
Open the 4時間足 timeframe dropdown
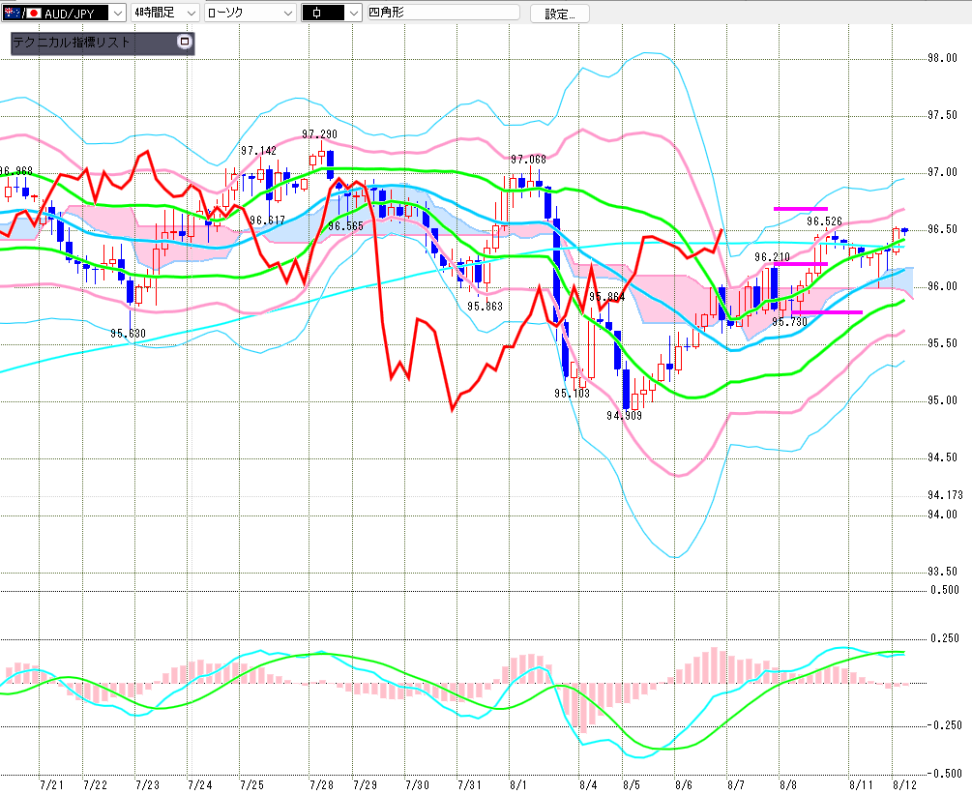coord(191,13)
